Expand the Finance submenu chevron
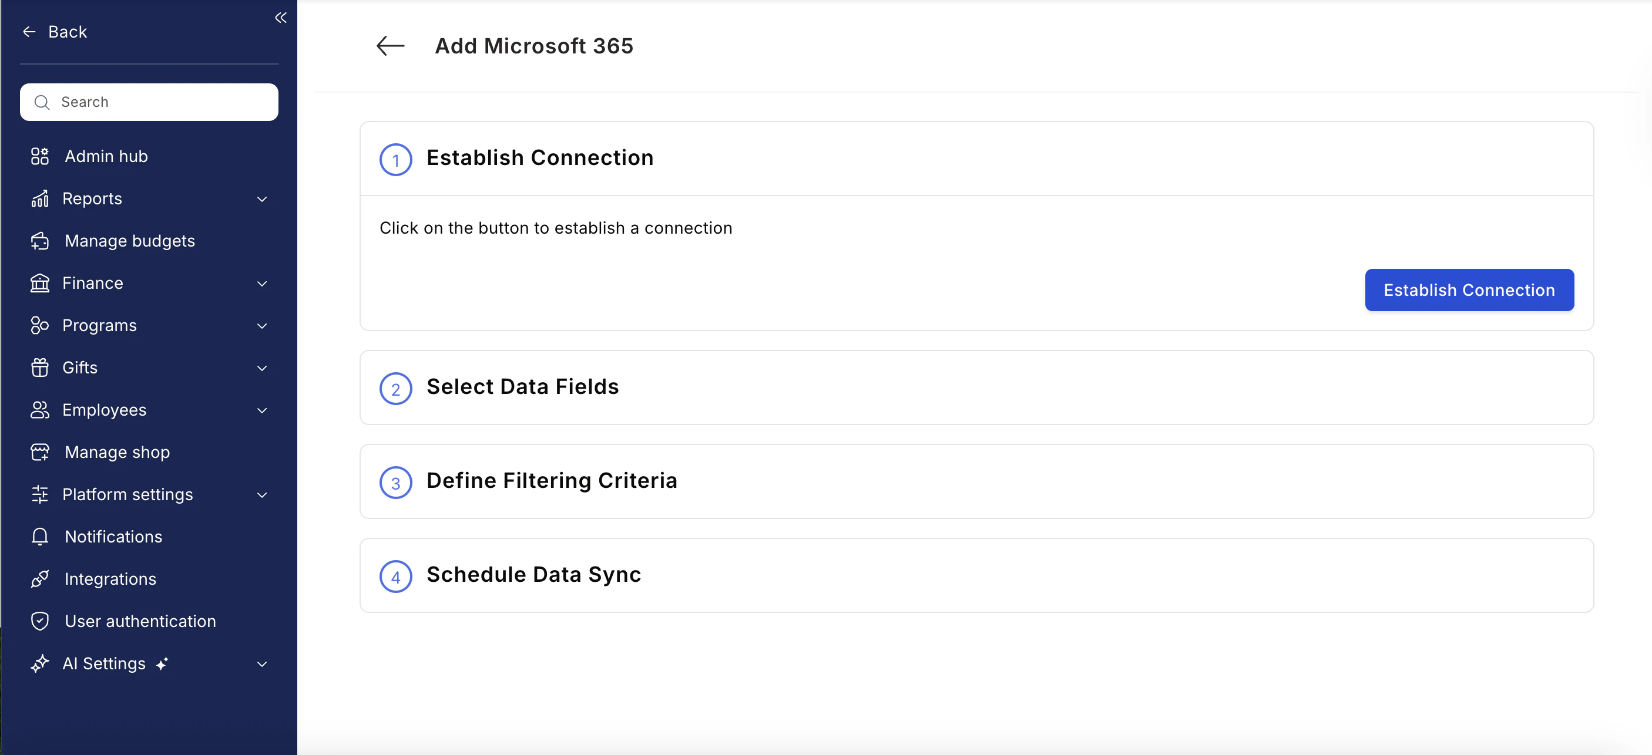Viewport: 1652px width, 755px height. coord(261,284)
